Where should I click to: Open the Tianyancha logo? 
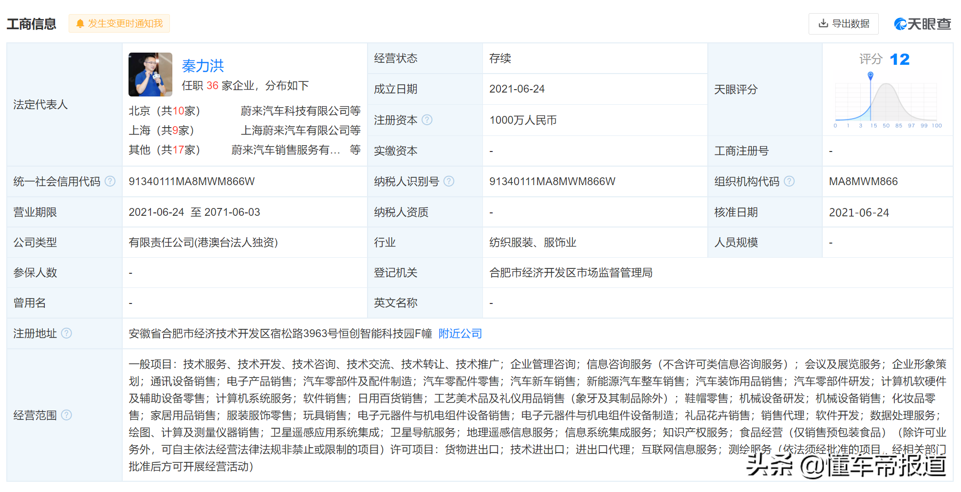pyautogui.click(x=923, y=24)
